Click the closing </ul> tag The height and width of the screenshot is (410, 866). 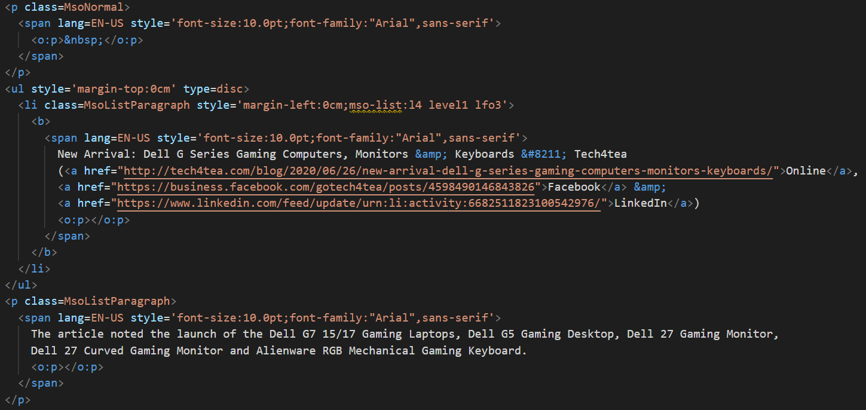click(x=21, y=284)
